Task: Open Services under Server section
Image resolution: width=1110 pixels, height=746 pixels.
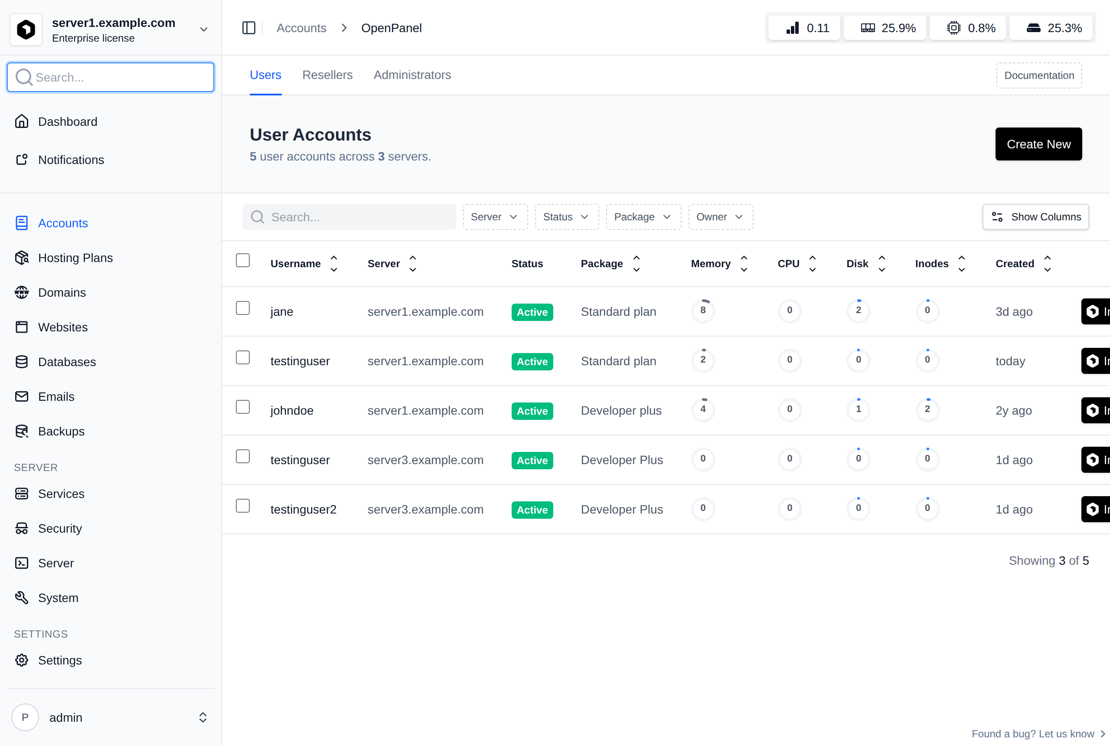Action: (110, 494)
